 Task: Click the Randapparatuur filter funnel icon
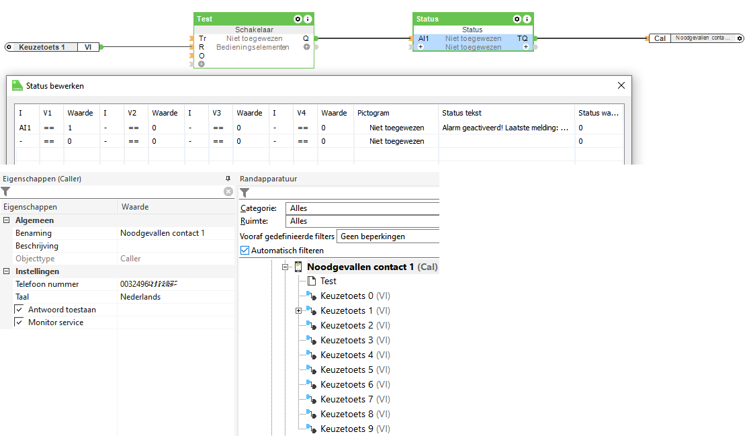(x=245, y=193)
